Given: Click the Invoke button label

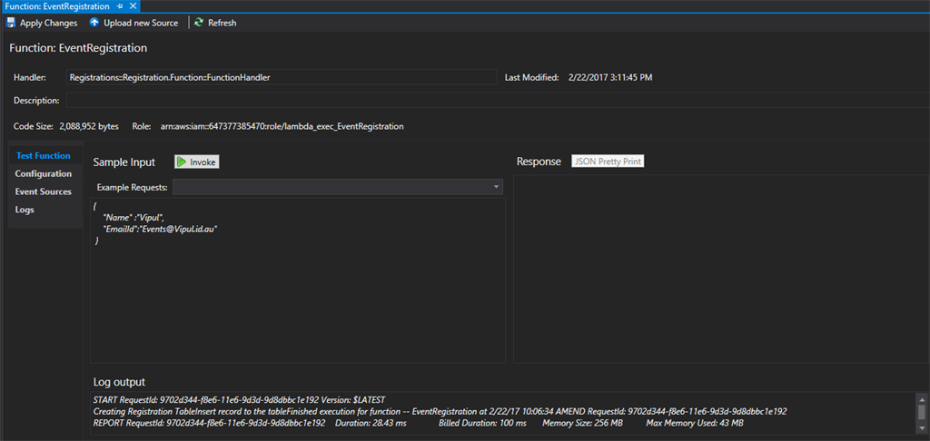Looking at the screenshot, I should tap(203, 162).
